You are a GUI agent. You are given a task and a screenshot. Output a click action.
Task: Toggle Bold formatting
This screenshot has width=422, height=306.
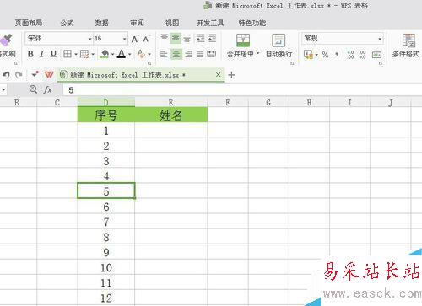tap(30, 54)
